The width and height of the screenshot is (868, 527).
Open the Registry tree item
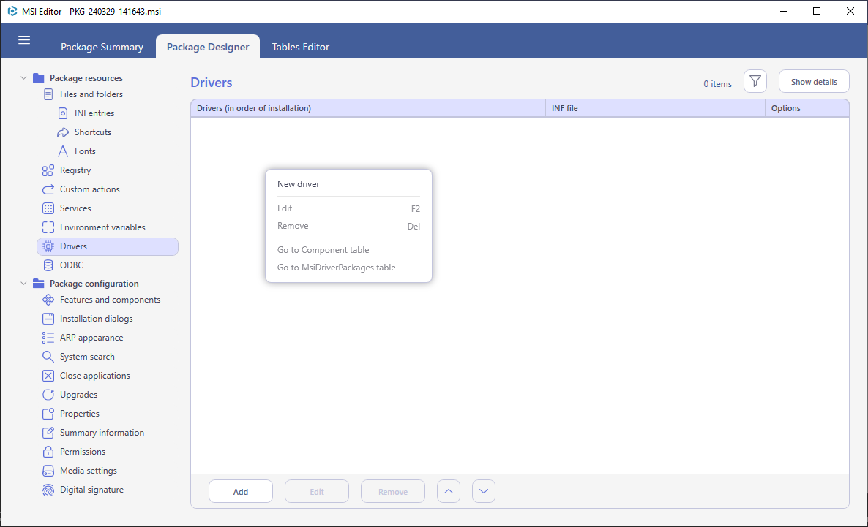(x=75, y=170)
